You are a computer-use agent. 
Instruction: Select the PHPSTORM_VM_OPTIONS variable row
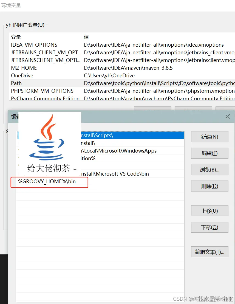[x=122, y=91]
